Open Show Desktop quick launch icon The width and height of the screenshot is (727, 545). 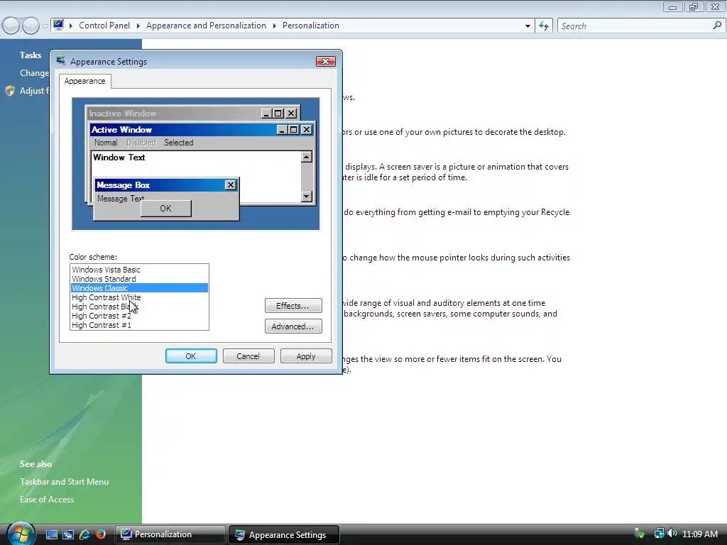pos(51,534)
